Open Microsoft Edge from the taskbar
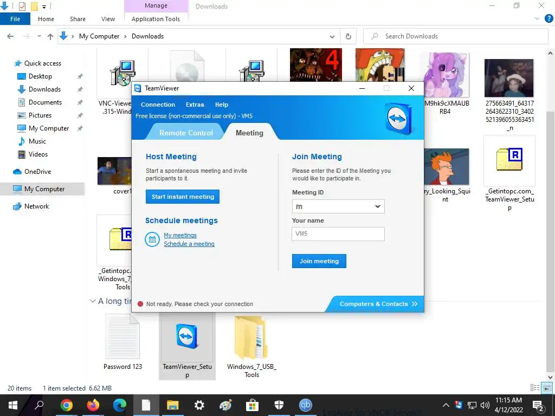The width and height of the screenshot is (555, 416). point(120,405)
